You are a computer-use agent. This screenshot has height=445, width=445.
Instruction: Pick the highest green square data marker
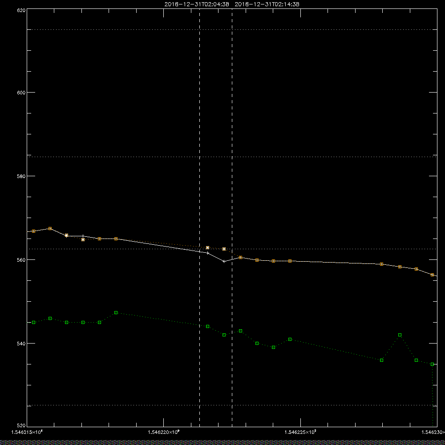click(116, 312)
